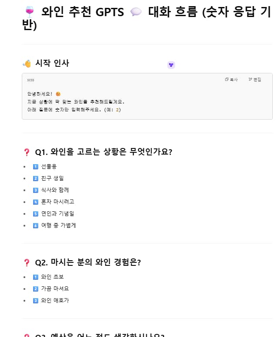Select option 혼자 마시려고 under Q1
This screenshot has width=278, height=337.
pos(58,202)
